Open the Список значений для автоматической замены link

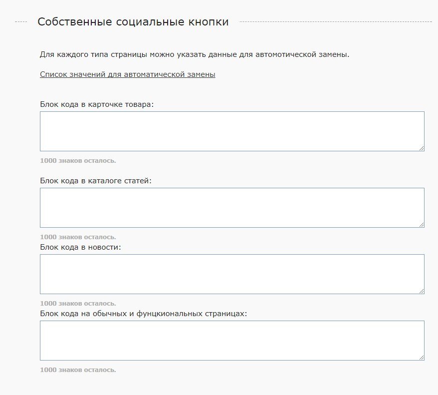(x=127, y=74)
